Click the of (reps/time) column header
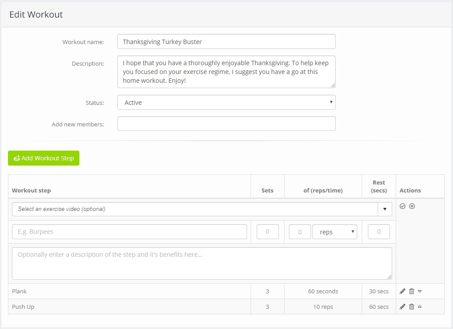The width and height of the screenshot is (453, 329). (323, 190)
